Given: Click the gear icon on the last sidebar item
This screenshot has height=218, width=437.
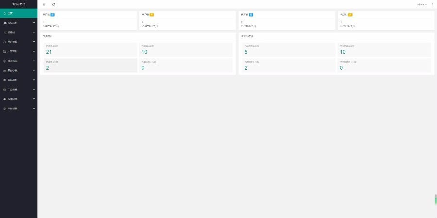Looking at the screenshot, I should (4, 109).
